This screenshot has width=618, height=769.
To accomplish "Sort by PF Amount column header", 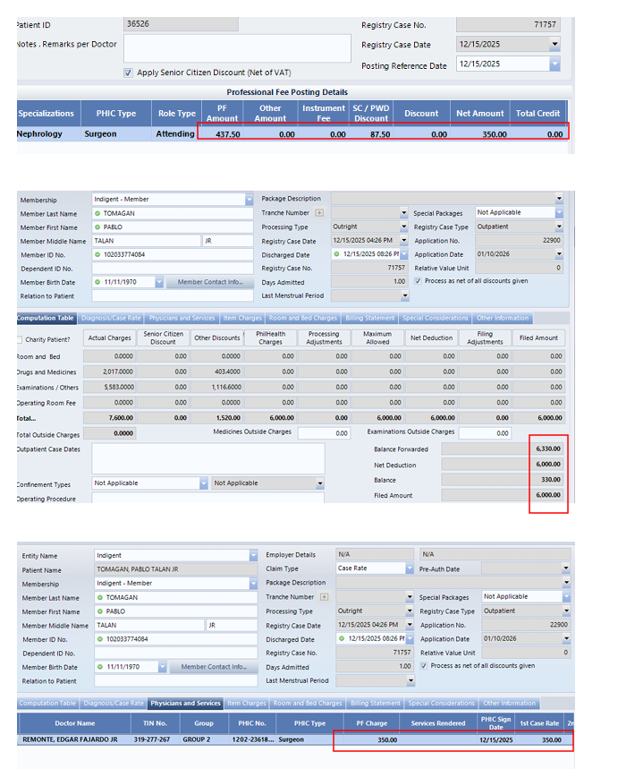I will point(222,114).
